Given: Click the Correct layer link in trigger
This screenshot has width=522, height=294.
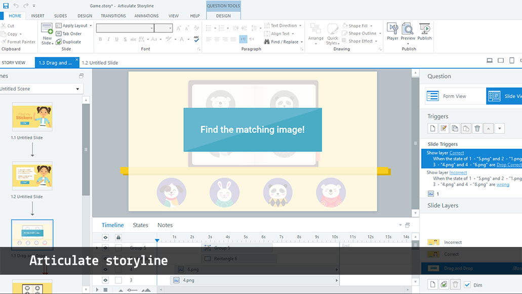Looking at the screenshot, I should (456, 153).
